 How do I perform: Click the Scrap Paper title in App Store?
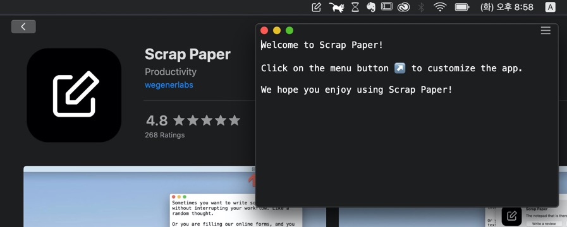pyautogui.click(x=187, y=54)
